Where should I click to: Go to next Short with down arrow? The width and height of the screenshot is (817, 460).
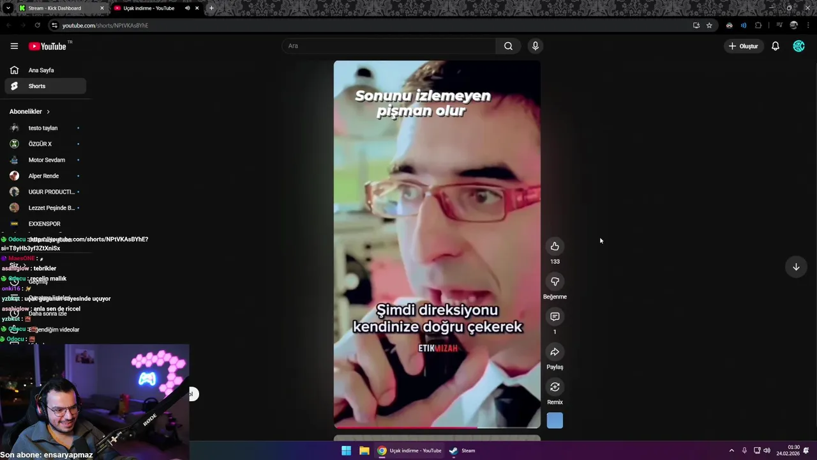[x=796, y=267]
